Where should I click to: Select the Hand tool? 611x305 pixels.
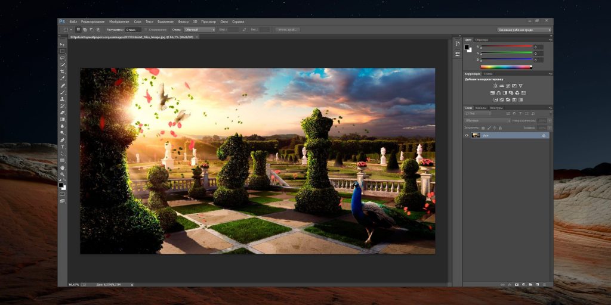62,167
